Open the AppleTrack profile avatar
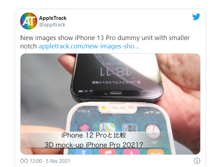Screen dimensions: 211x167 [29, 21]
